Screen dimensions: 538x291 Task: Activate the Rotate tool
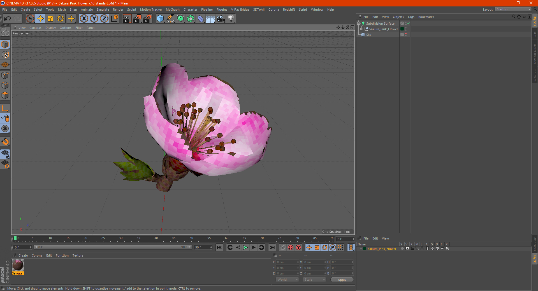61,19
